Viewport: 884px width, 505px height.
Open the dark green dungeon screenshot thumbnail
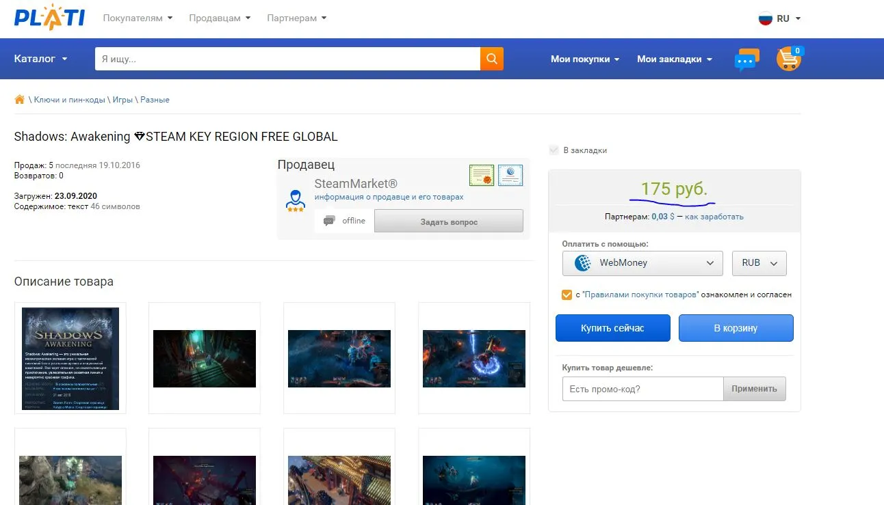coord(205,358)
